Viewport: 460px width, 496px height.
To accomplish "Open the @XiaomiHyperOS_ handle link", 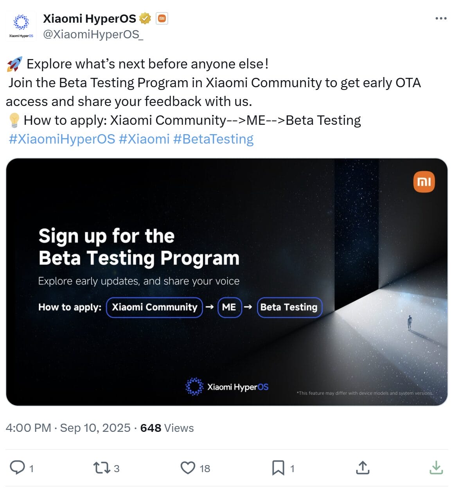I will 93,34.
